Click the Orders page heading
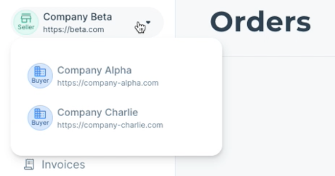This screenshot has width=335, height=176. point(261,22)
